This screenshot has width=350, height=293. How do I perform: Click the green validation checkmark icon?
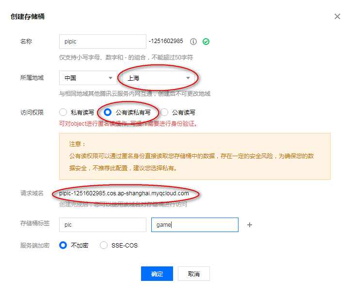pyautogui.click(x=206, y=42)
